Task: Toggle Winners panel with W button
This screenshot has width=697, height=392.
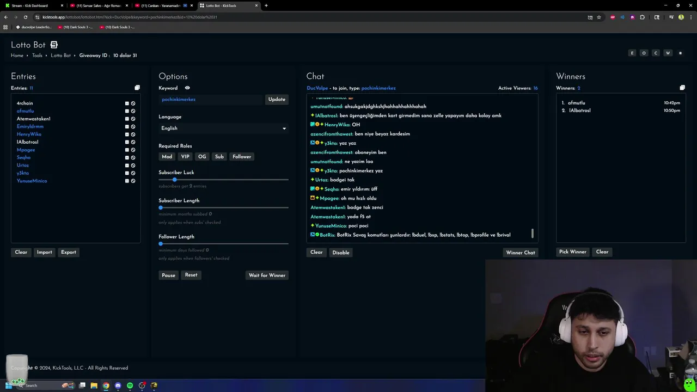Action: click(x=668, y=53)
